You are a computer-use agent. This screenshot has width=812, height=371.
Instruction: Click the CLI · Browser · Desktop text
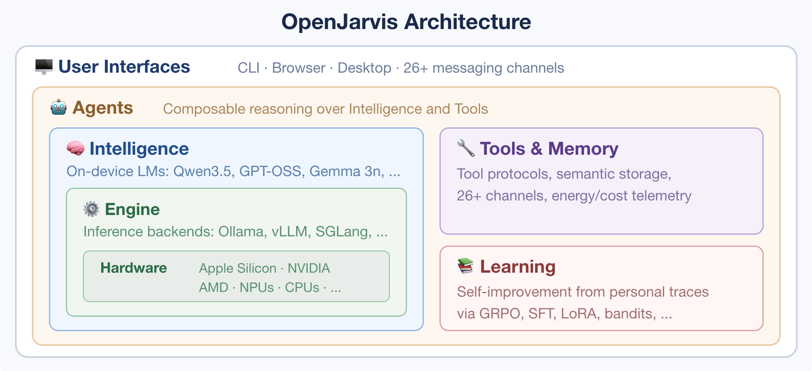coord(314,68)
